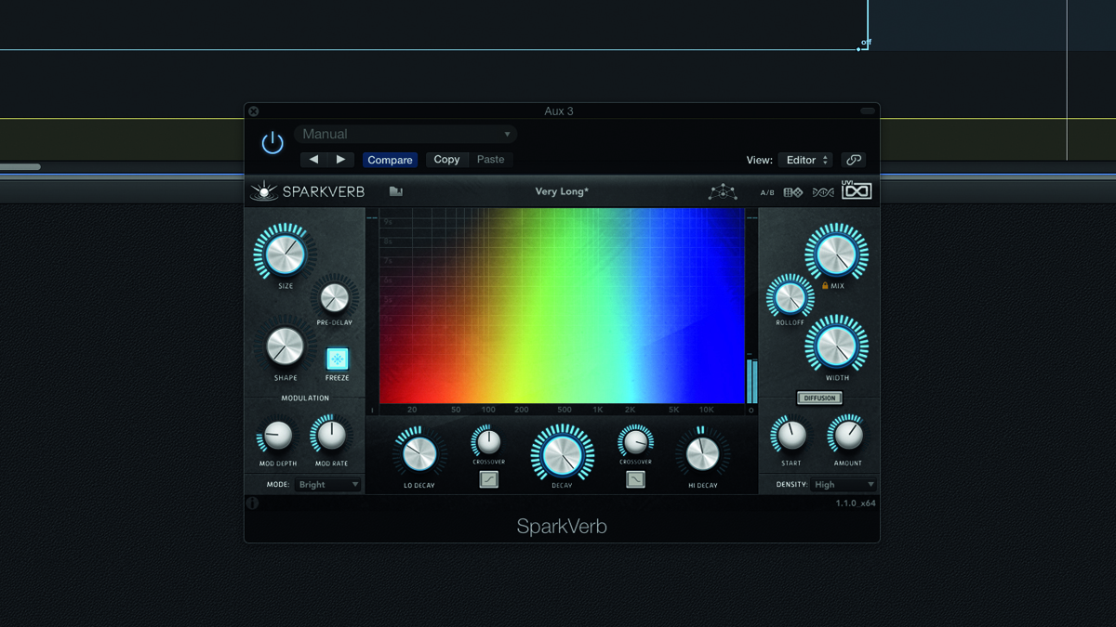The width and height of the screenshot is (1116, 627).
Task: Click the main Decay knob
Action: tap(562, 455)
